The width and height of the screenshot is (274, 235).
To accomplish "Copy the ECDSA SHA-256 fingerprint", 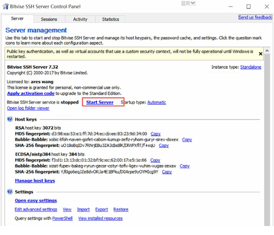I will pos(167,172).
